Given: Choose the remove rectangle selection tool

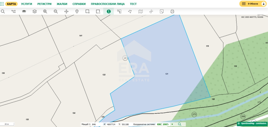Looking at the screenshot, I should (x=98, y=11).
